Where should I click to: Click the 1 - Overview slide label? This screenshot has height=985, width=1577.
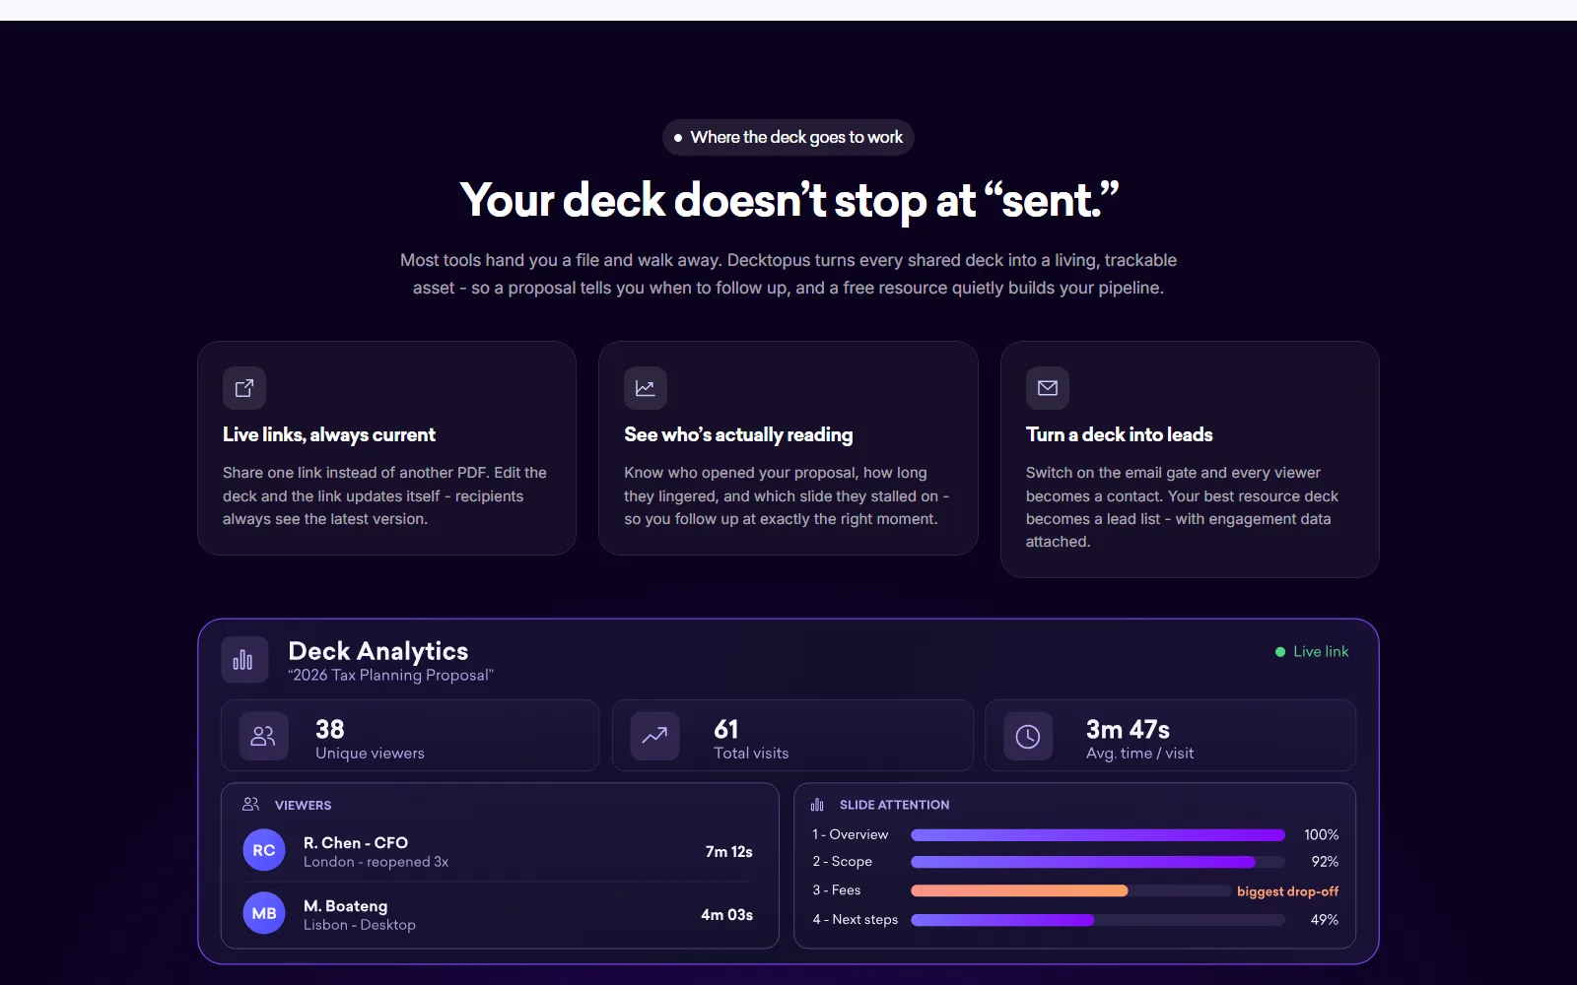(x=851, y=834)
